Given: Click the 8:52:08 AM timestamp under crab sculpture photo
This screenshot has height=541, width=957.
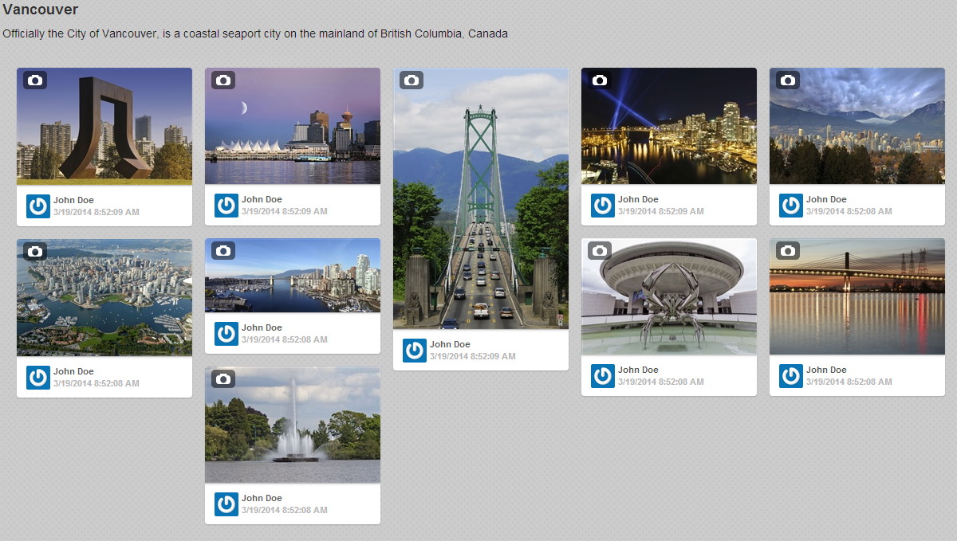Looking at the screenshot, I should pos(661,382).
